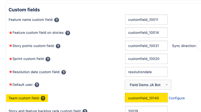Click Feature name field containing customfield_10011
Viewport: 201px width, 112px height.
click(x=146, y=20)
